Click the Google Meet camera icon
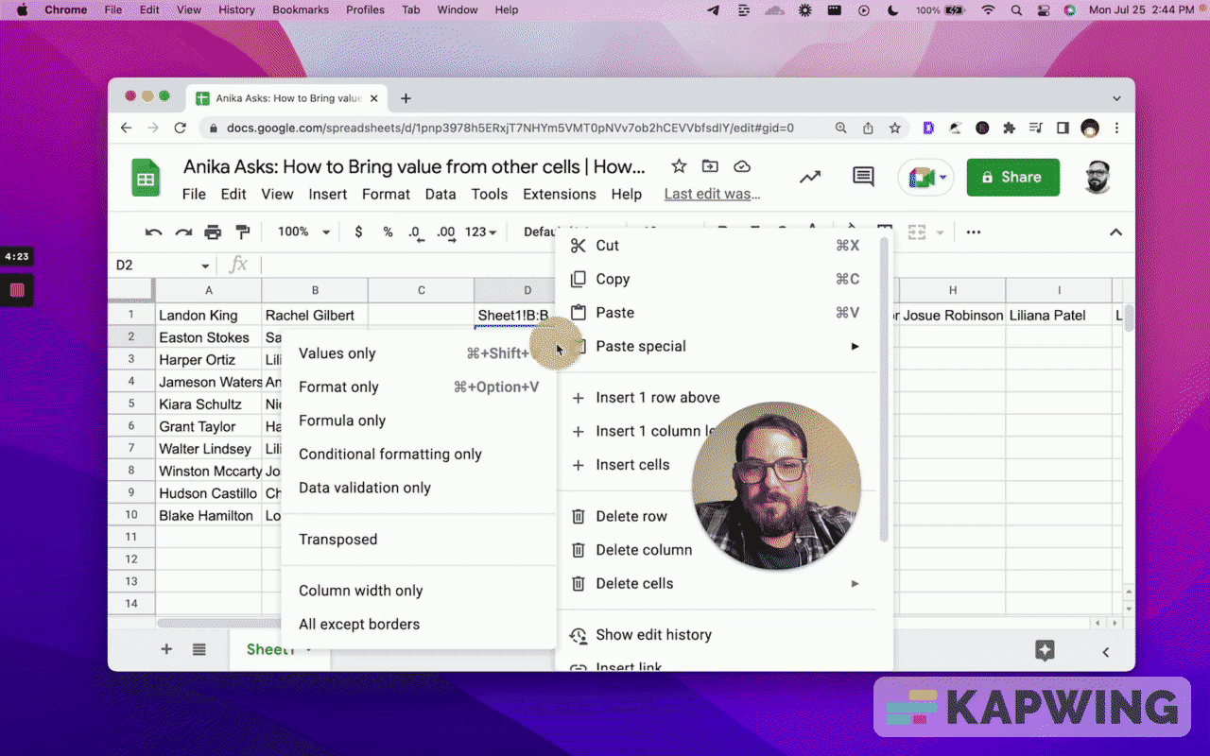 coord(921,178)
